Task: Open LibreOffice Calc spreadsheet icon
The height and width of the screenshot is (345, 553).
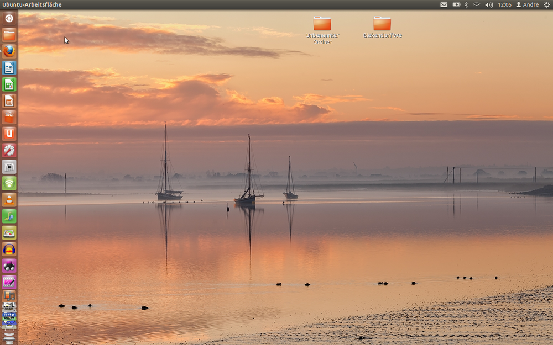Action: (x=9, y=84)
